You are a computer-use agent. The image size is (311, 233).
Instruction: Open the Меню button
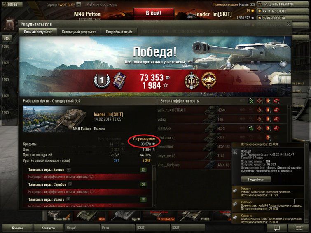pos(12,5)
